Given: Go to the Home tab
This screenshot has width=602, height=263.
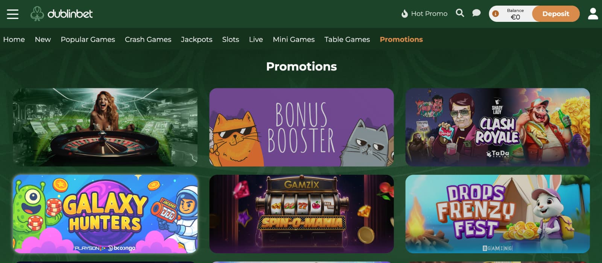Looking at the screenshot, I should click(x=14, y=39).
